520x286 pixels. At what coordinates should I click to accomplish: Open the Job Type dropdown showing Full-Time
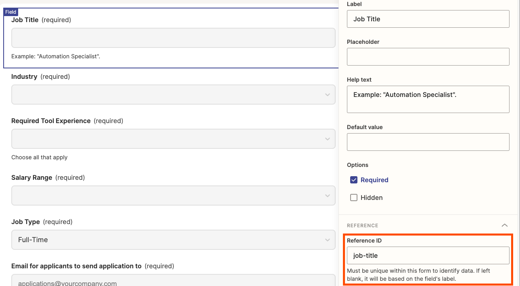tap(173, 240)
